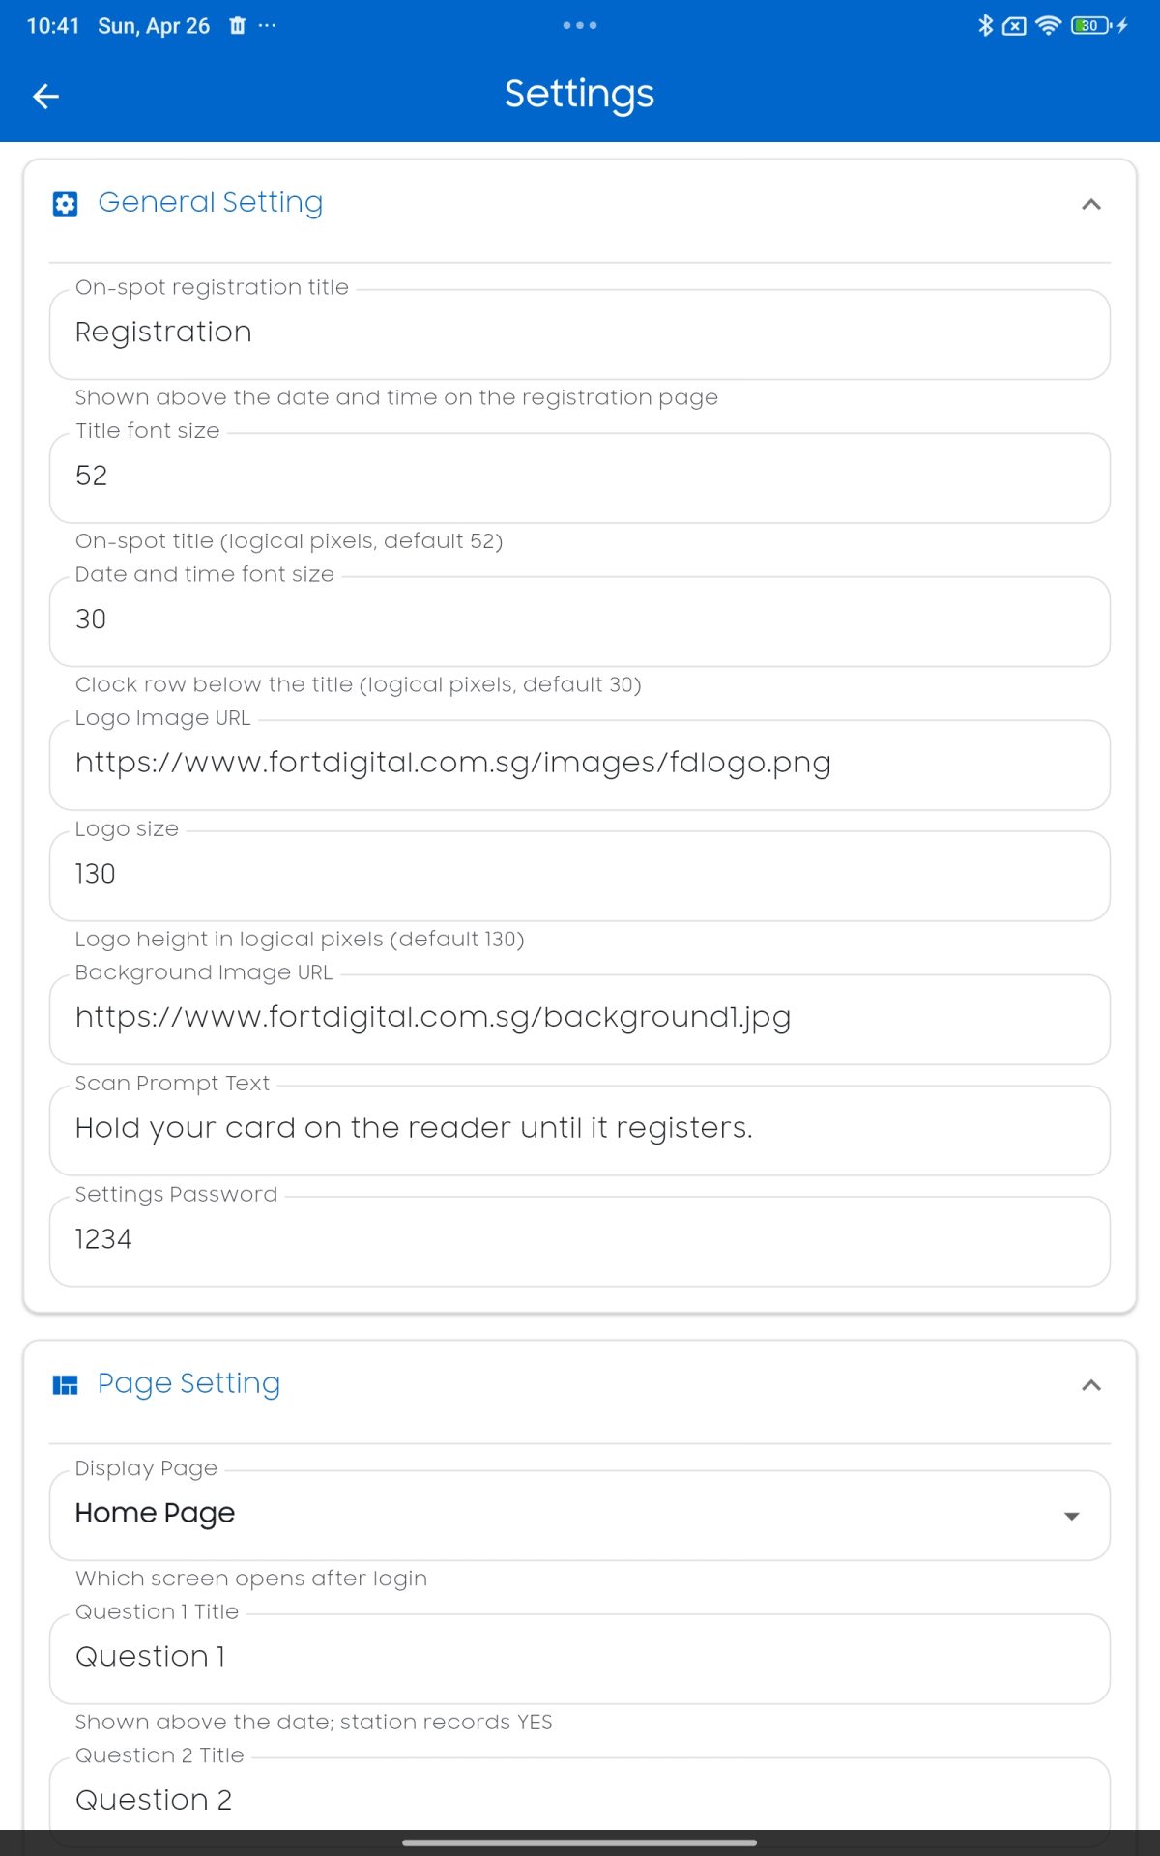The width and height of the screenshot is (1160, 1856).
Task: Collapse the General Setting section
Action: 1091,204
